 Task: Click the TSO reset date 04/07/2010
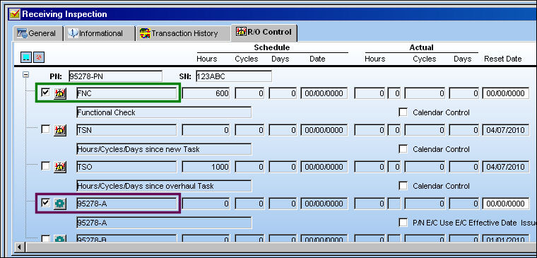click(x=505, y=167)
